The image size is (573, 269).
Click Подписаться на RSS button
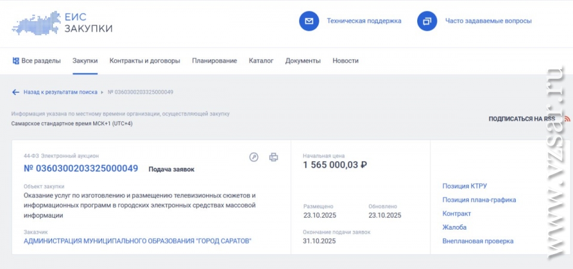(522, 119)
